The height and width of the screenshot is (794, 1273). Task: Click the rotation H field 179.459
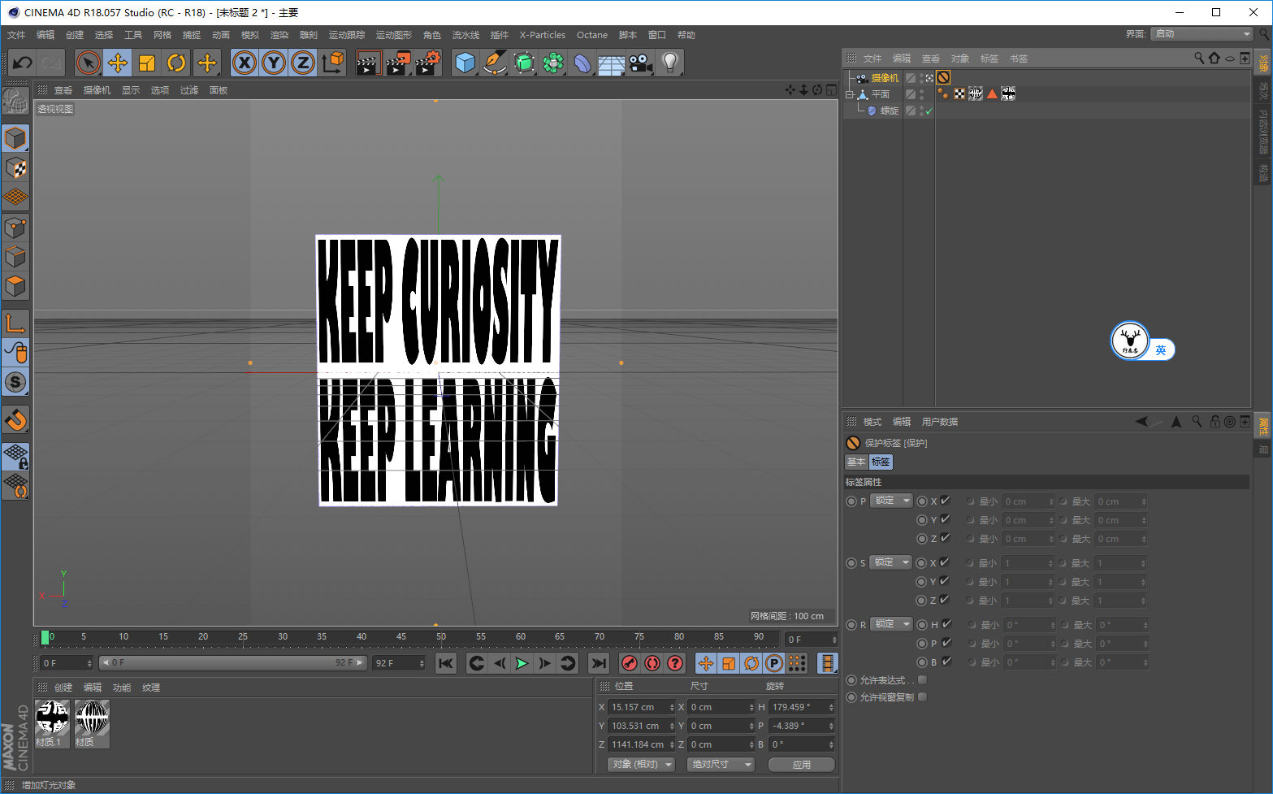point(802,707)
